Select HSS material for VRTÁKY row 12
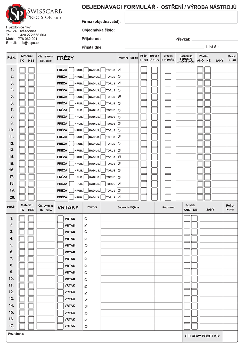245x343 pixels. 31,292
